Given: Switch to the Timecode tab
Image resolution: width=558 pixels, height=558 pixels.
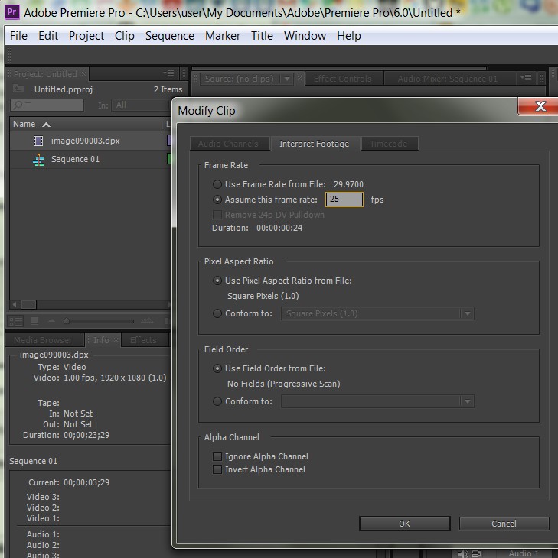Looking at the screenshot, I should click(x=389, y=144).
